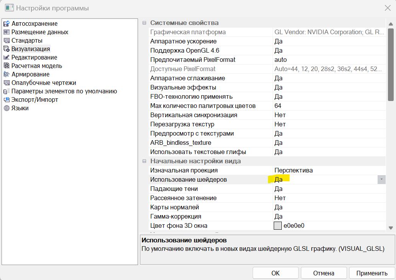Click the Автосохранение icon in sidebar

click(x=6, y=24)
